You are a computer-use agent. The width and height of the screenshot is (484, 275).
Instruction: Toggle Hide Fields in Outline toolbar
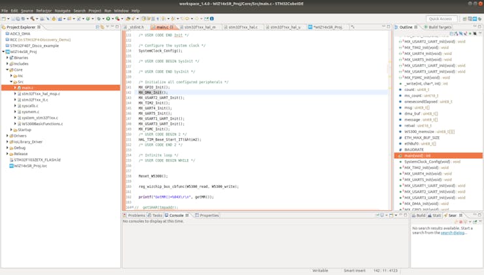point(461,33)
